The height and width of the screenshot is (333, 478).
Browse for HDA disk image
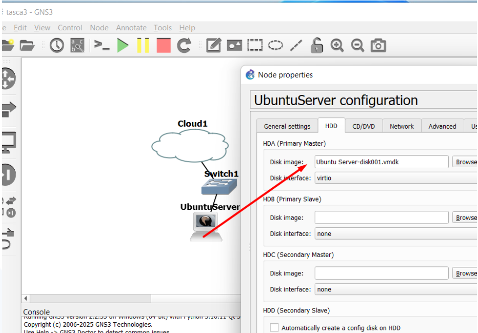point(465,162)
